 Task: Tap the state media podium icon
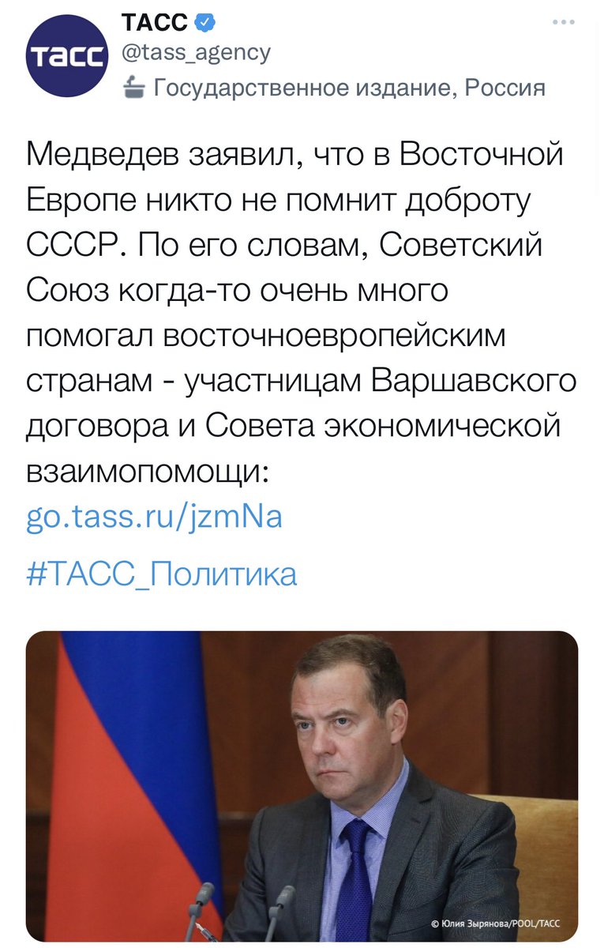(135, 87)
